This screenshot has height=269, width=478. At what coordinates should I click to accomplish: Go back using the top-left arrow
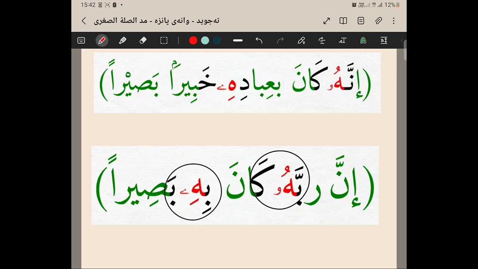(84, 21)
